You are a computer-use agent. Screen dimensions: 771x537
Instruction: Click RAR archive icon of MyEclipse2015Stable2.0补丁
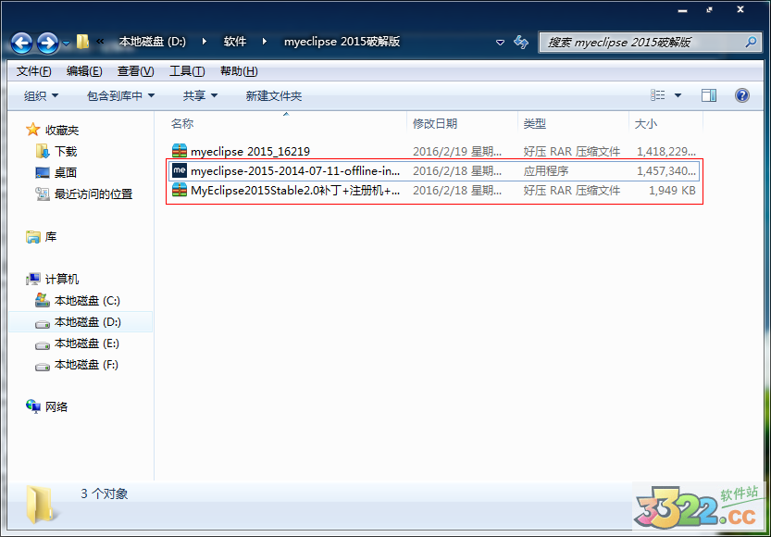tap(180, 190)
